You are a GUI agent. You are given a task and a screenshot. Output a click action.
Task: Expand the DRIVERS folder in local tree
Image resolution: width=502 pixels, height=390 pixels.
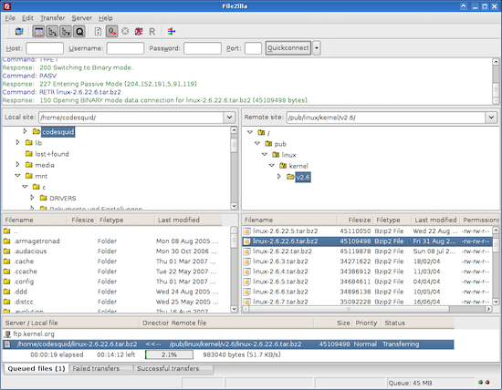click(32, 198)
